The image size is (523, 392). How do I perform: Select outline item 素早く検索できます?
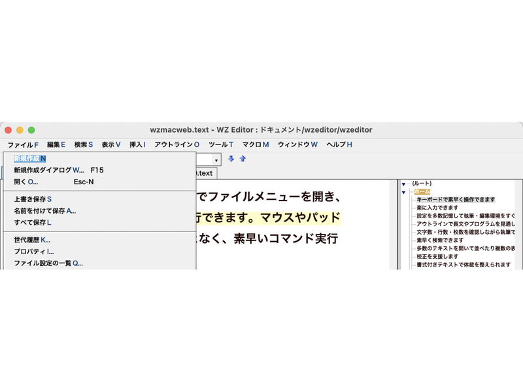pos(440,240)
